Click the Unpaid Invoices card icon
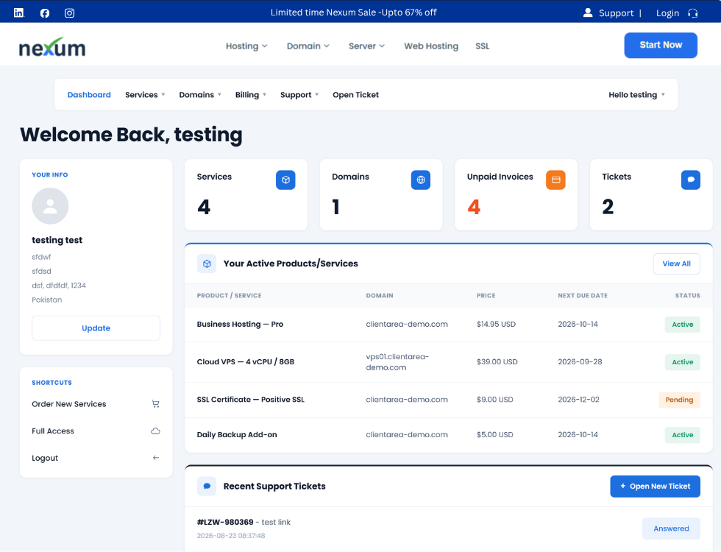This screenshot has height=552, width=721. click(555, 180)
